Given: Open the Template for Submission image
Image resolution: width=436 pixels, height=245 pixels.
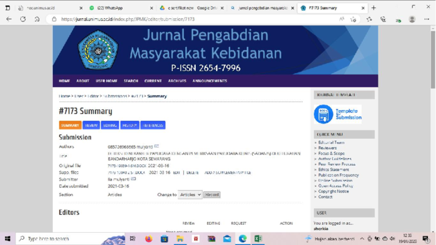Looking at the screenshot, I should (x=337, y=114).
